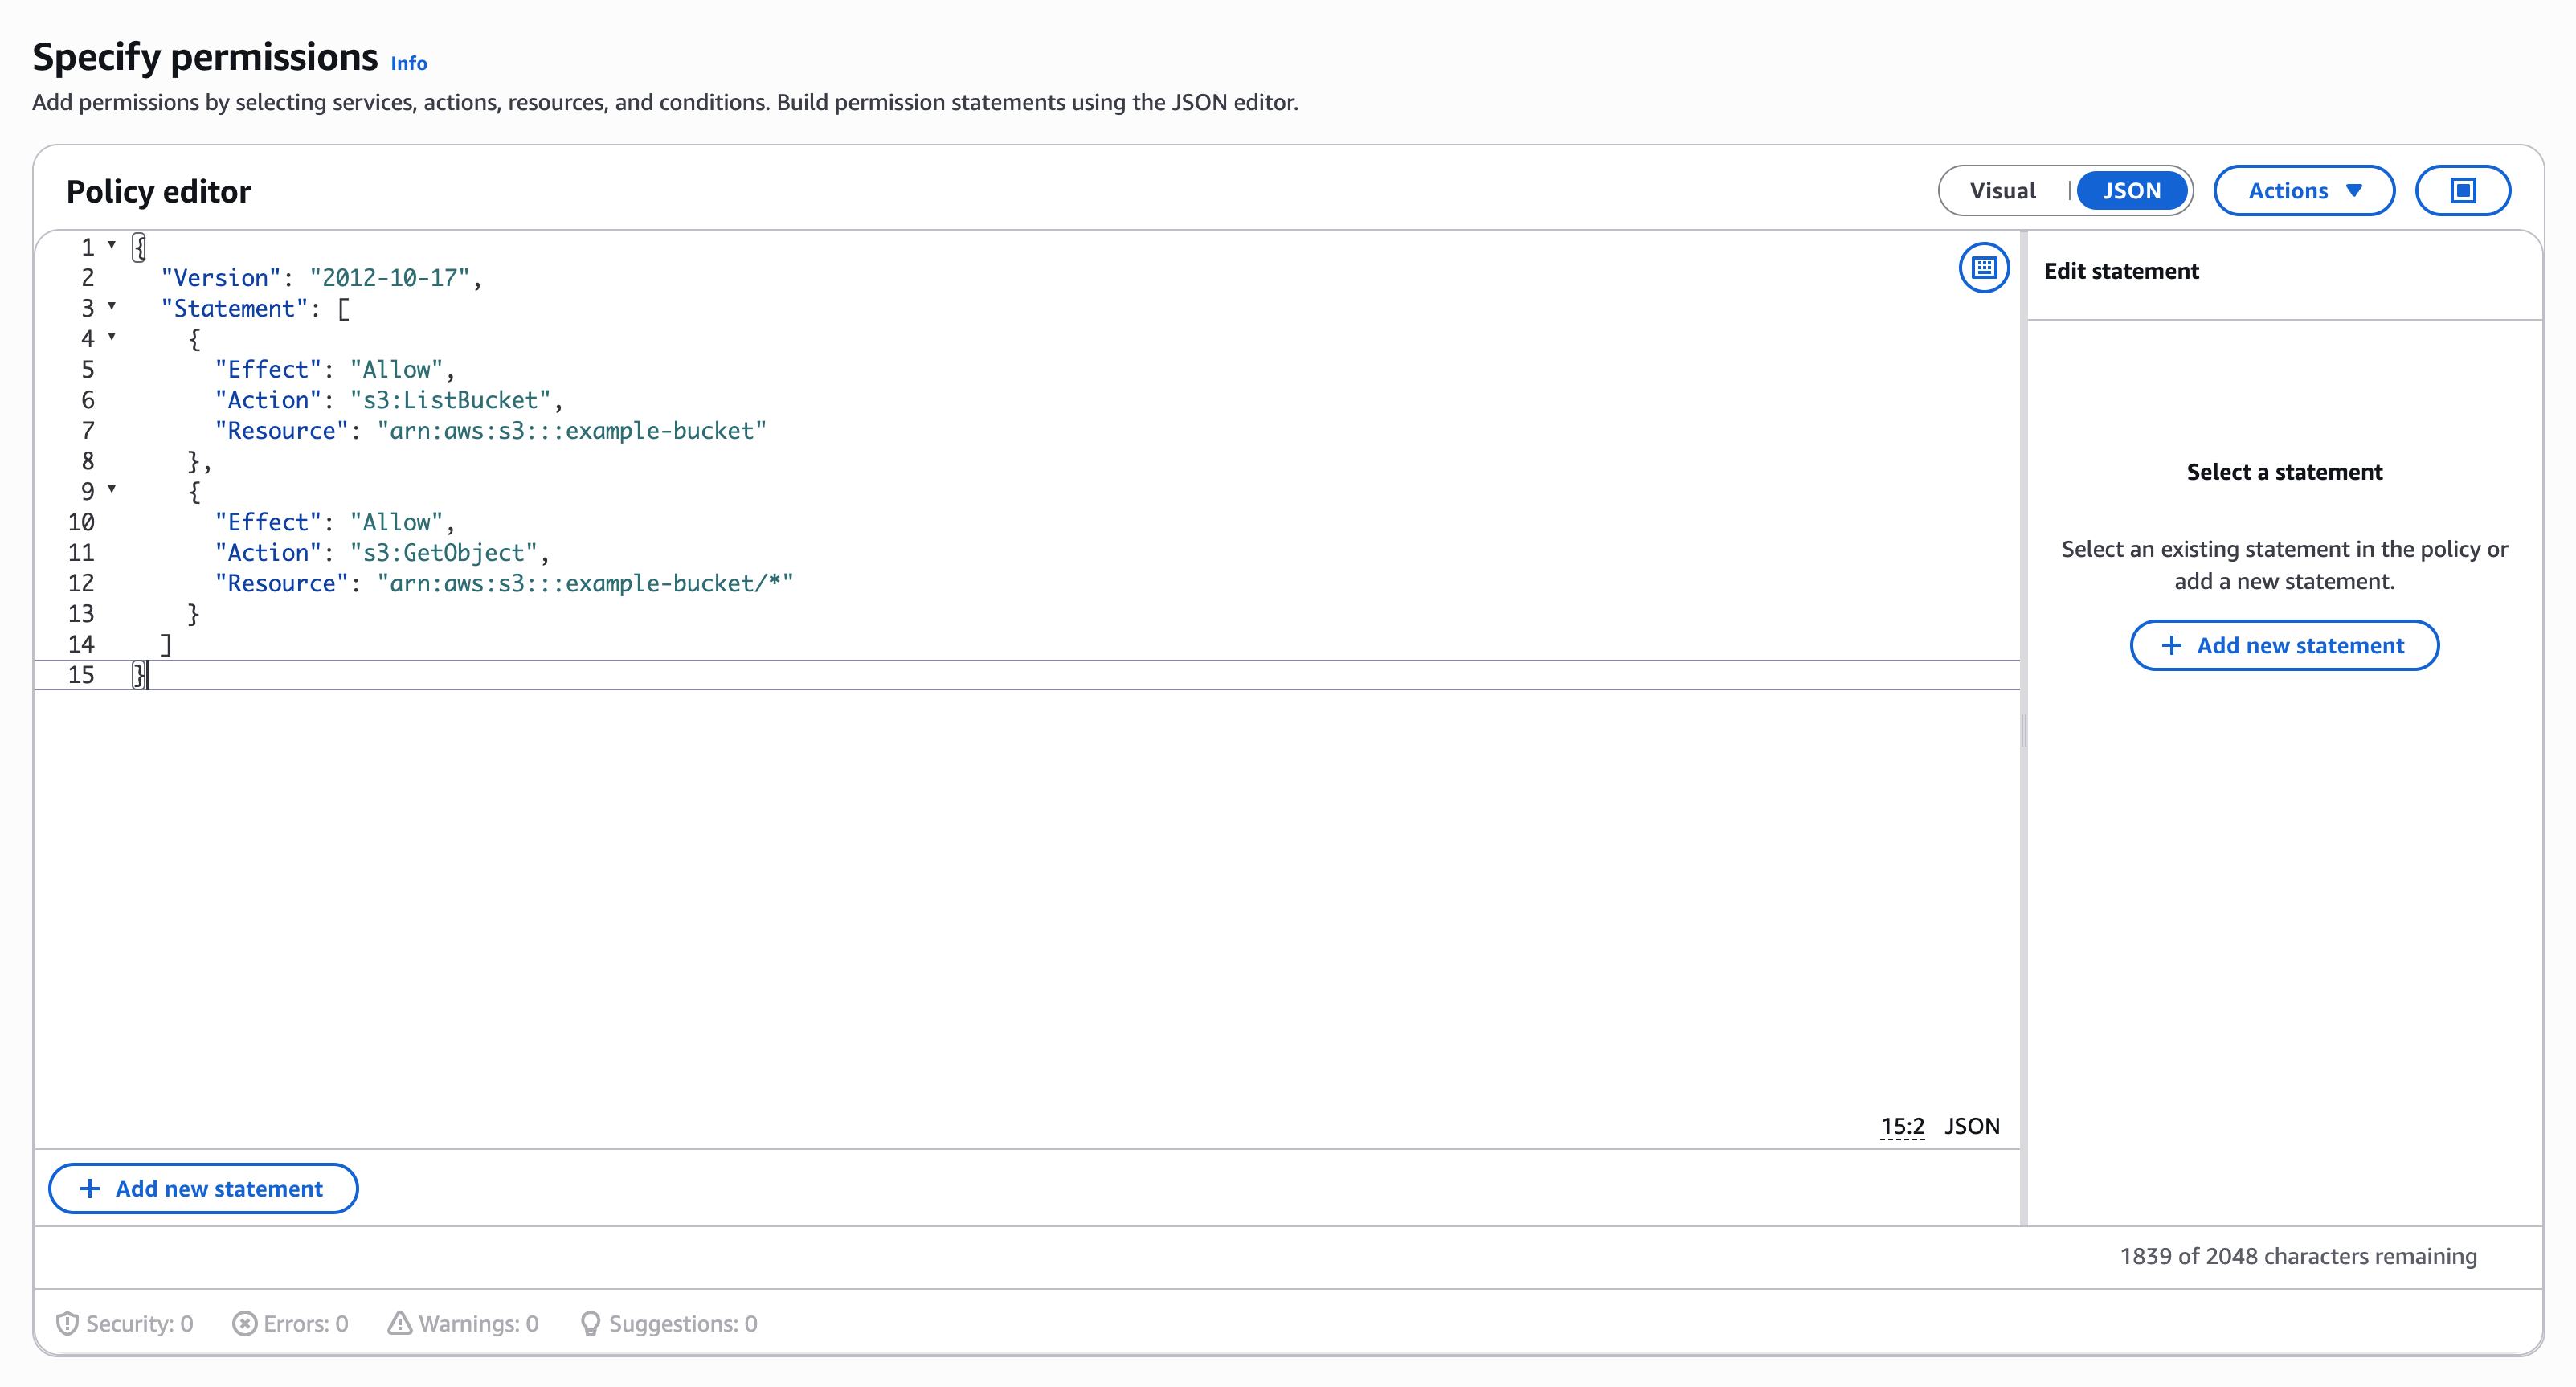This screenshot has width=2576, height=1387.
Task: Click Add new statement in Edit statement panel
Action: point(2284,645)
